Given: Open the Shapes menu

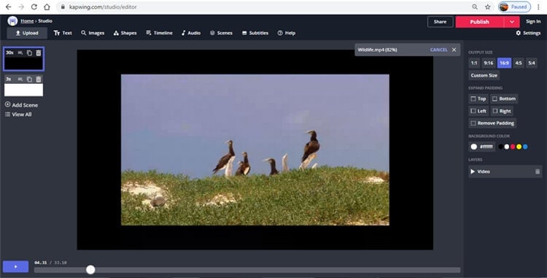Looking at the screenshot, I should pyautogui.click(x=125, y=33).
